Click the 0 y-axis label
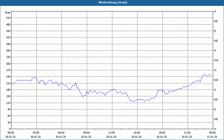The height and width of the screenshot is (140, 224). click(x=10, y=129)
